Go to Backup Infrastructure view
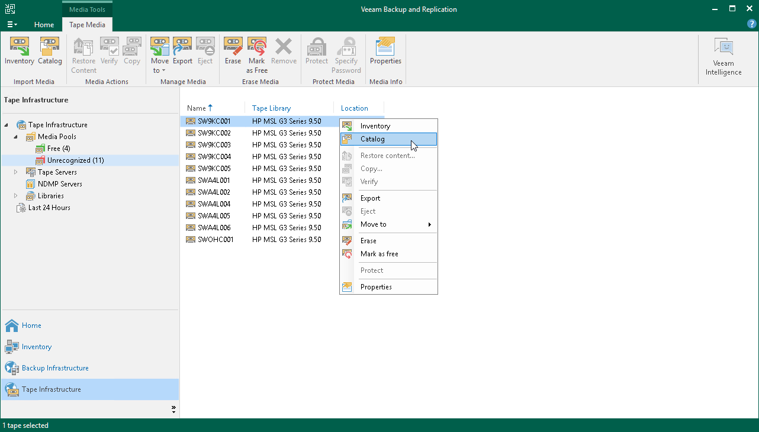This screenshot has height=432, width=759. (x=55, y=368)
